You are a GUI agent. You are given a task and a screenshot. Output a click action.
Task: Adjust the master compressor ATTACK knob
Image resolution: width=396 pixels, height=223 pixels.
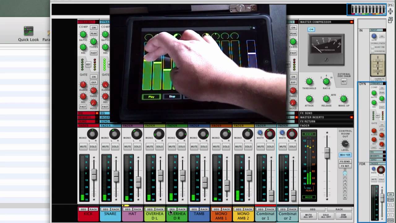point(309,99)
